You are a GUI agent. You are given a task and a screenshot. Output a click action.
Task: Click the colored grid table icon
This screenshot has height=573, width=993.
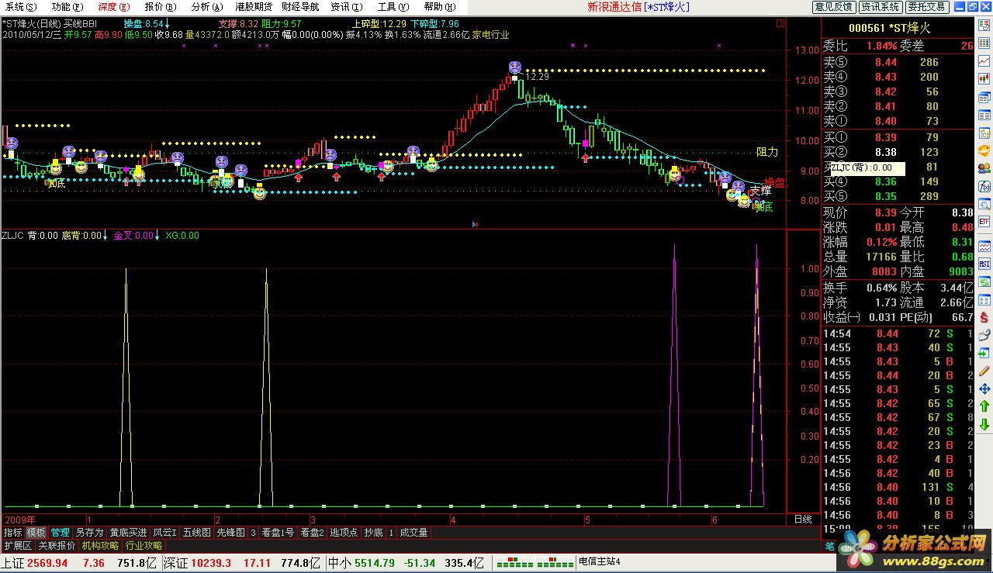point(984,43)
